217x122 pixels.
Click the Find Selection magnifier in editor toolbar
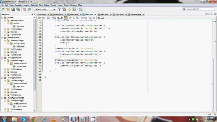54,18
